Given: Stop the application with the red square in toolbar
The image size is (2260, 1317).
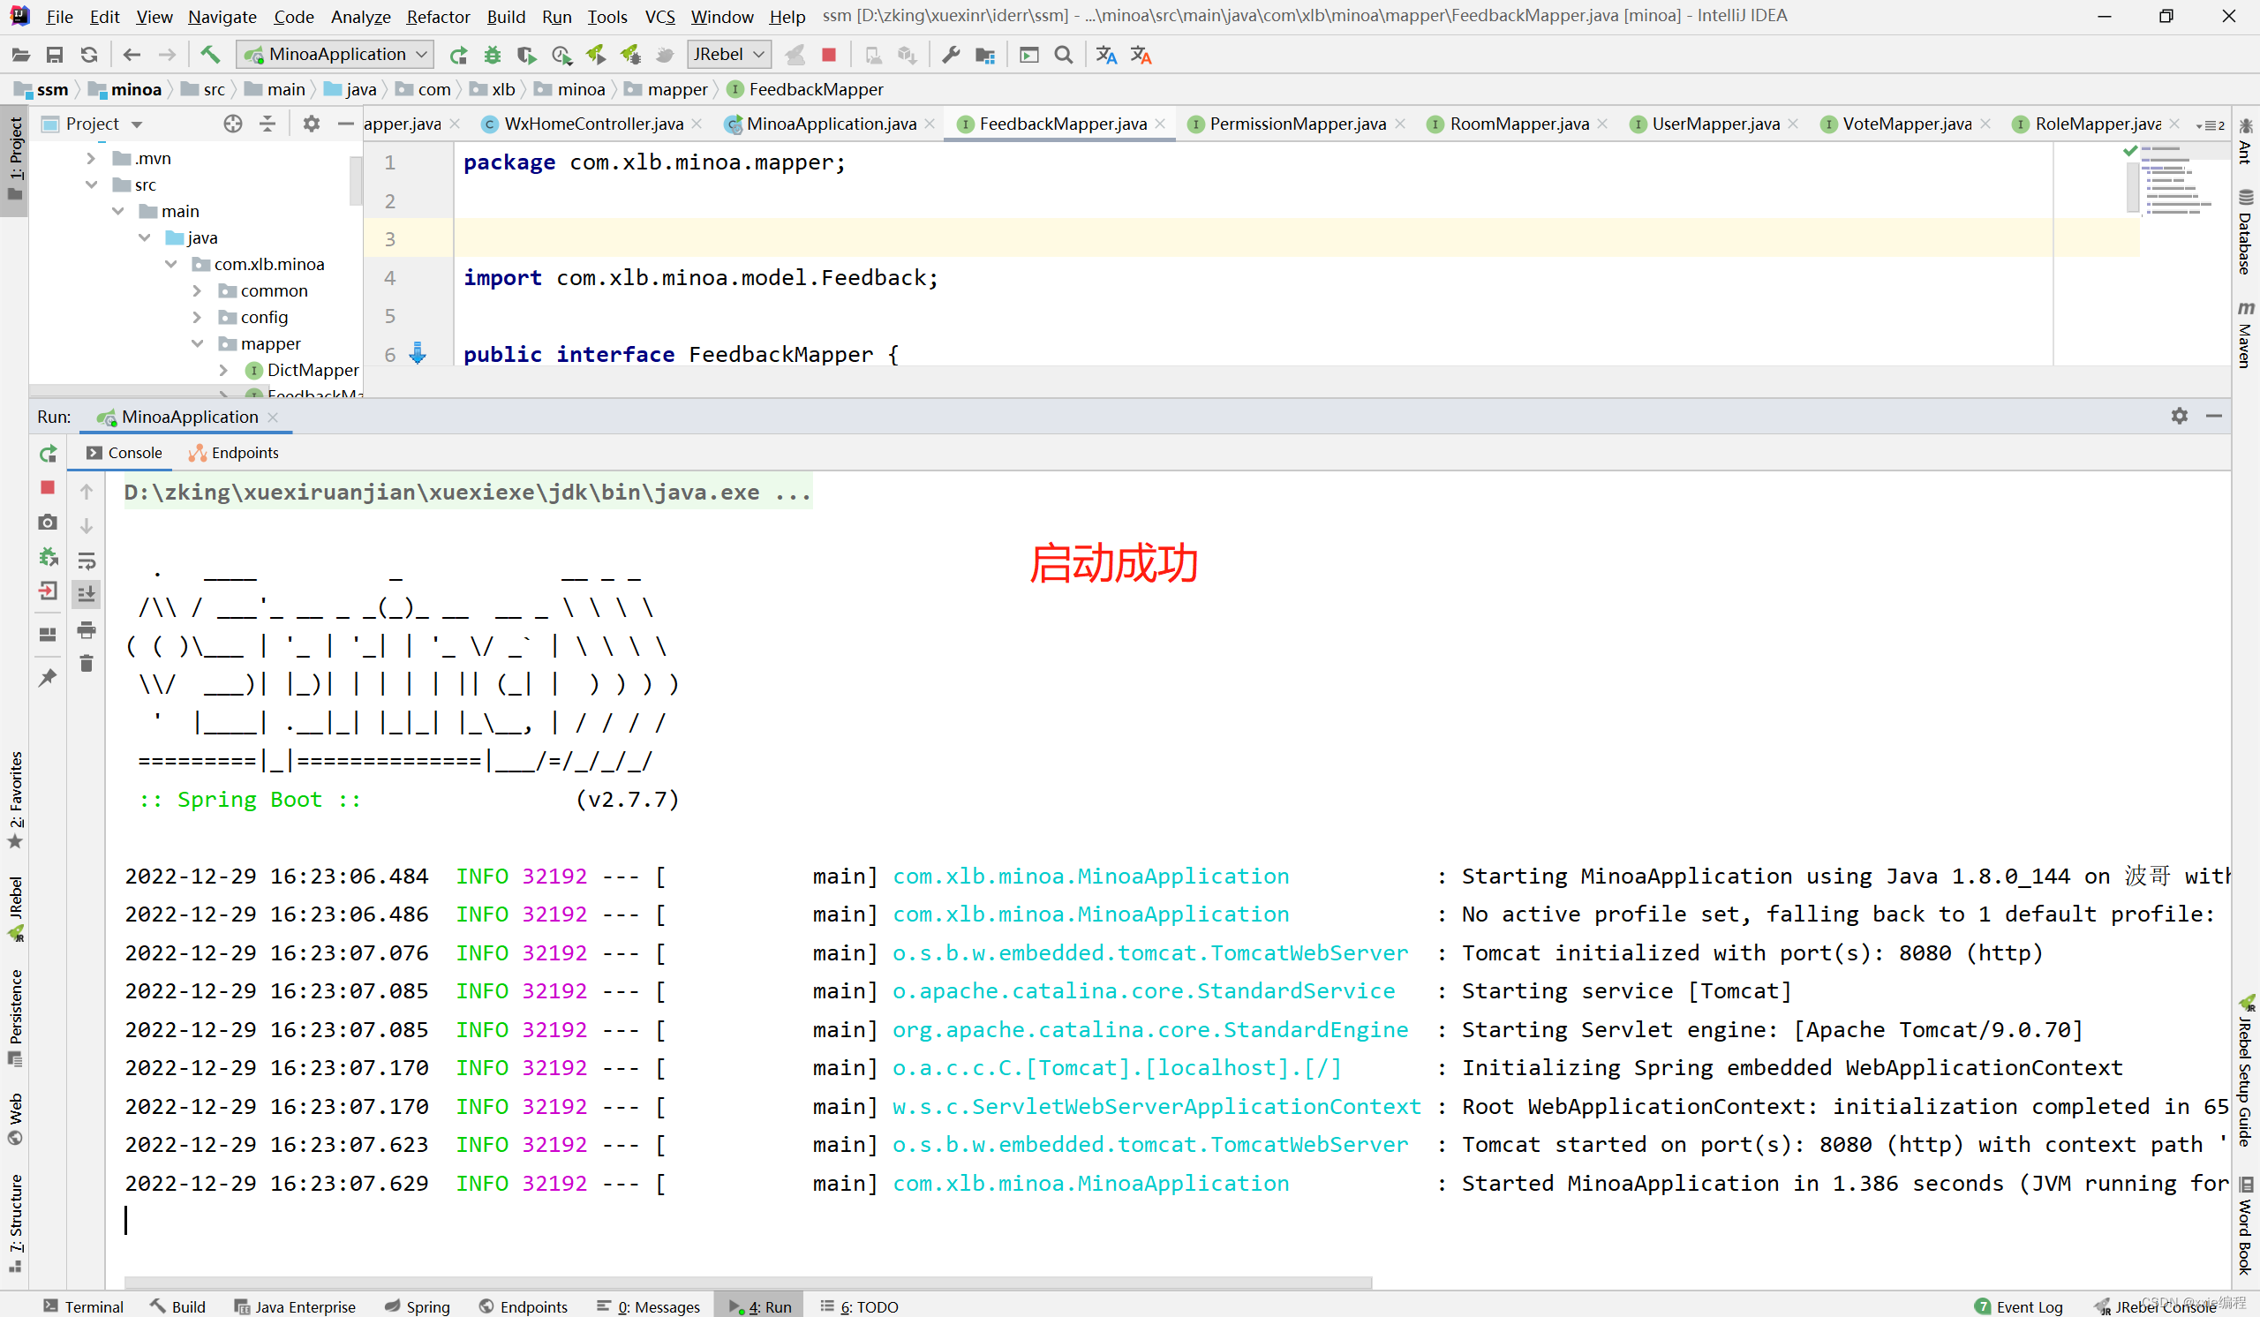Looking at the screenshot, I should 829,55.
